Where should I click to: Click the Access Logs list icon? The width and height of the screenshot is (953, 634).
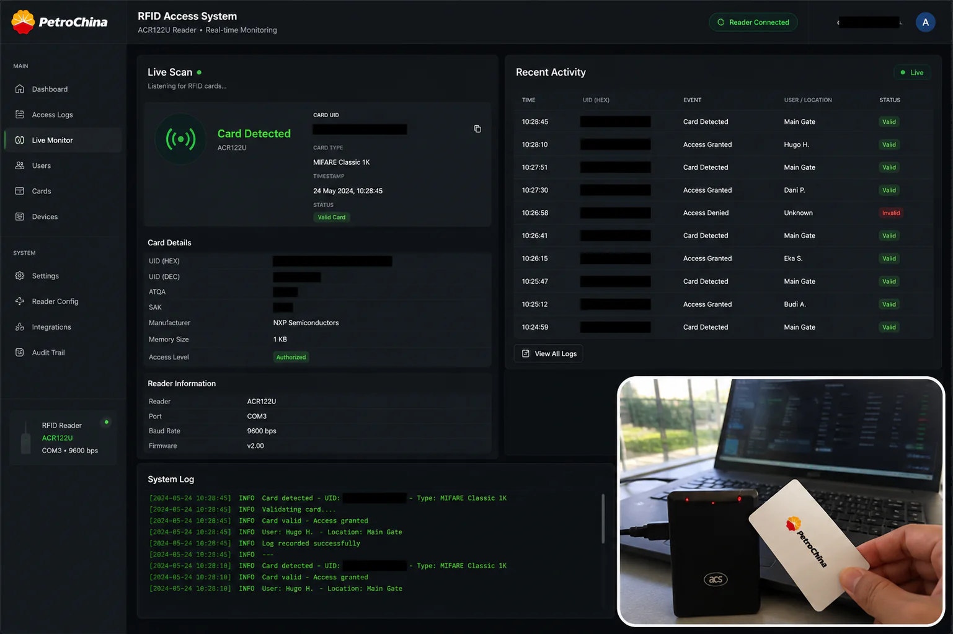(20, 115)
